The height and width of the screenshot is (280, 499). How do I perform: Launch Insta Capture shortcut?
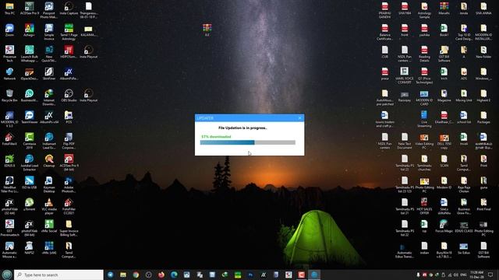point(69,9)
